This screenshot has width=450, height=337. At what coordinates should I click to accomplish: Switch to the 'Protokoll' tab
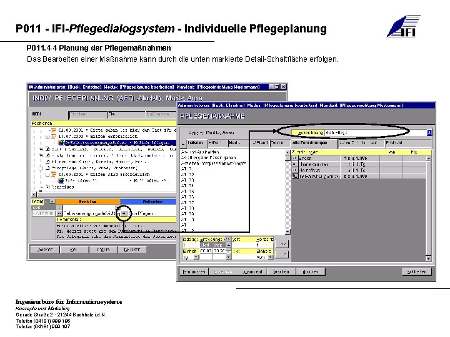pyautogui.click(x=407, y=143)
